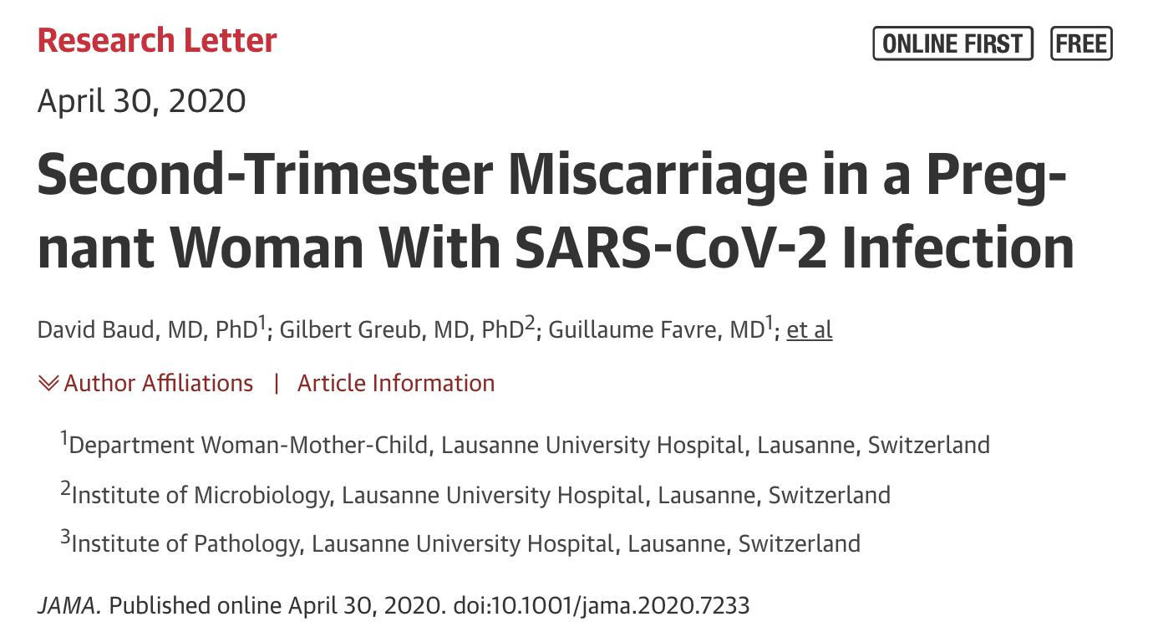
Task: Click the italic JAMA journal name in citation
Action: click(69, 605)
